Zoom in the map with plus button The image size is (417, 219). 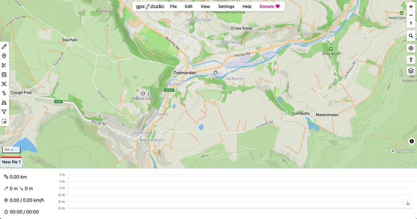point(411,6)
